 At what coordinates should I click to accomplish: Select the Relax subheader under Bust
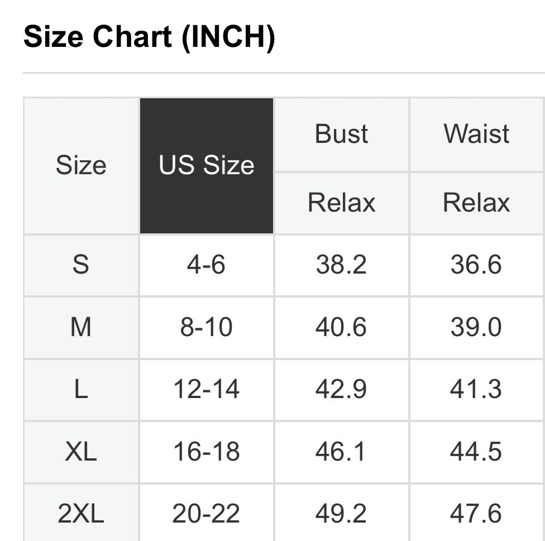pyautogui.click(x=342, y=203)
